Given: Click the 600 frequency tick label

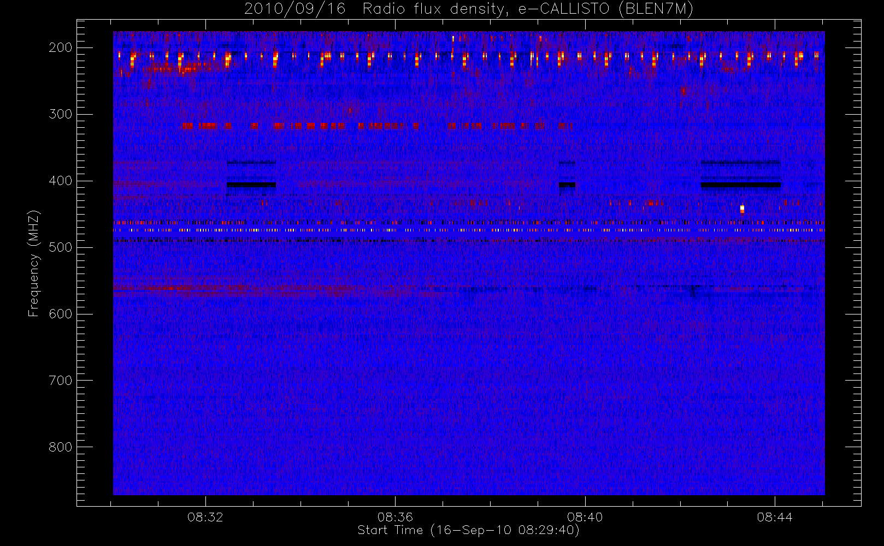Looking at the screenshot, I should (61, 314).
